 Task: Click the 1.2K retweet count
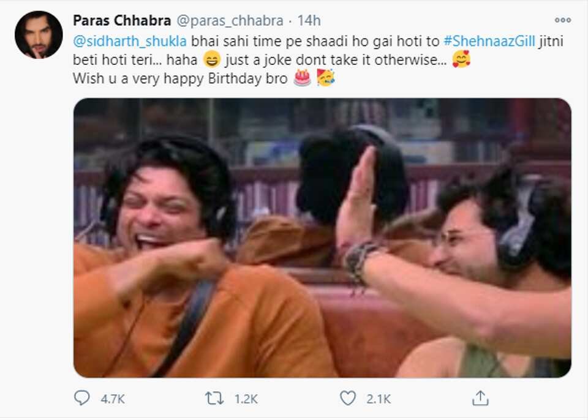click(x=246, y=399)
